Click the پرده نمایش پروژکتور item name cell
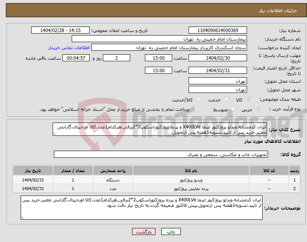This screenshot has width=307, height=242. [x=191, y=189]
